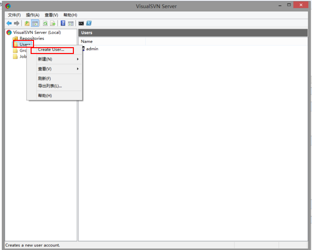Click the 'Creates a new user account.' status text
This screenshot has width=312, height=250.
(33, 245)
